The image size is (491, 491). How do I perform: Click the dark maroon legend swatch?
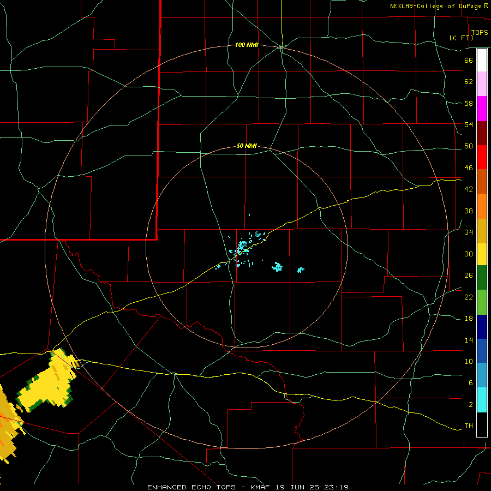click(482, 133)
